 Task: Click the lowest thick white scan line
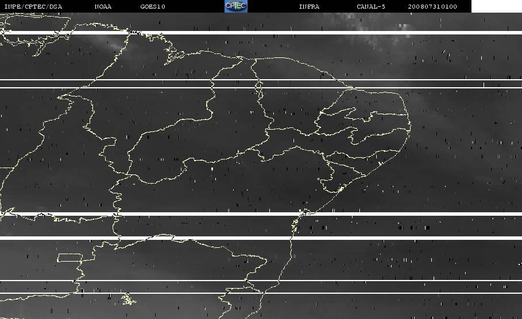(258, 238)
